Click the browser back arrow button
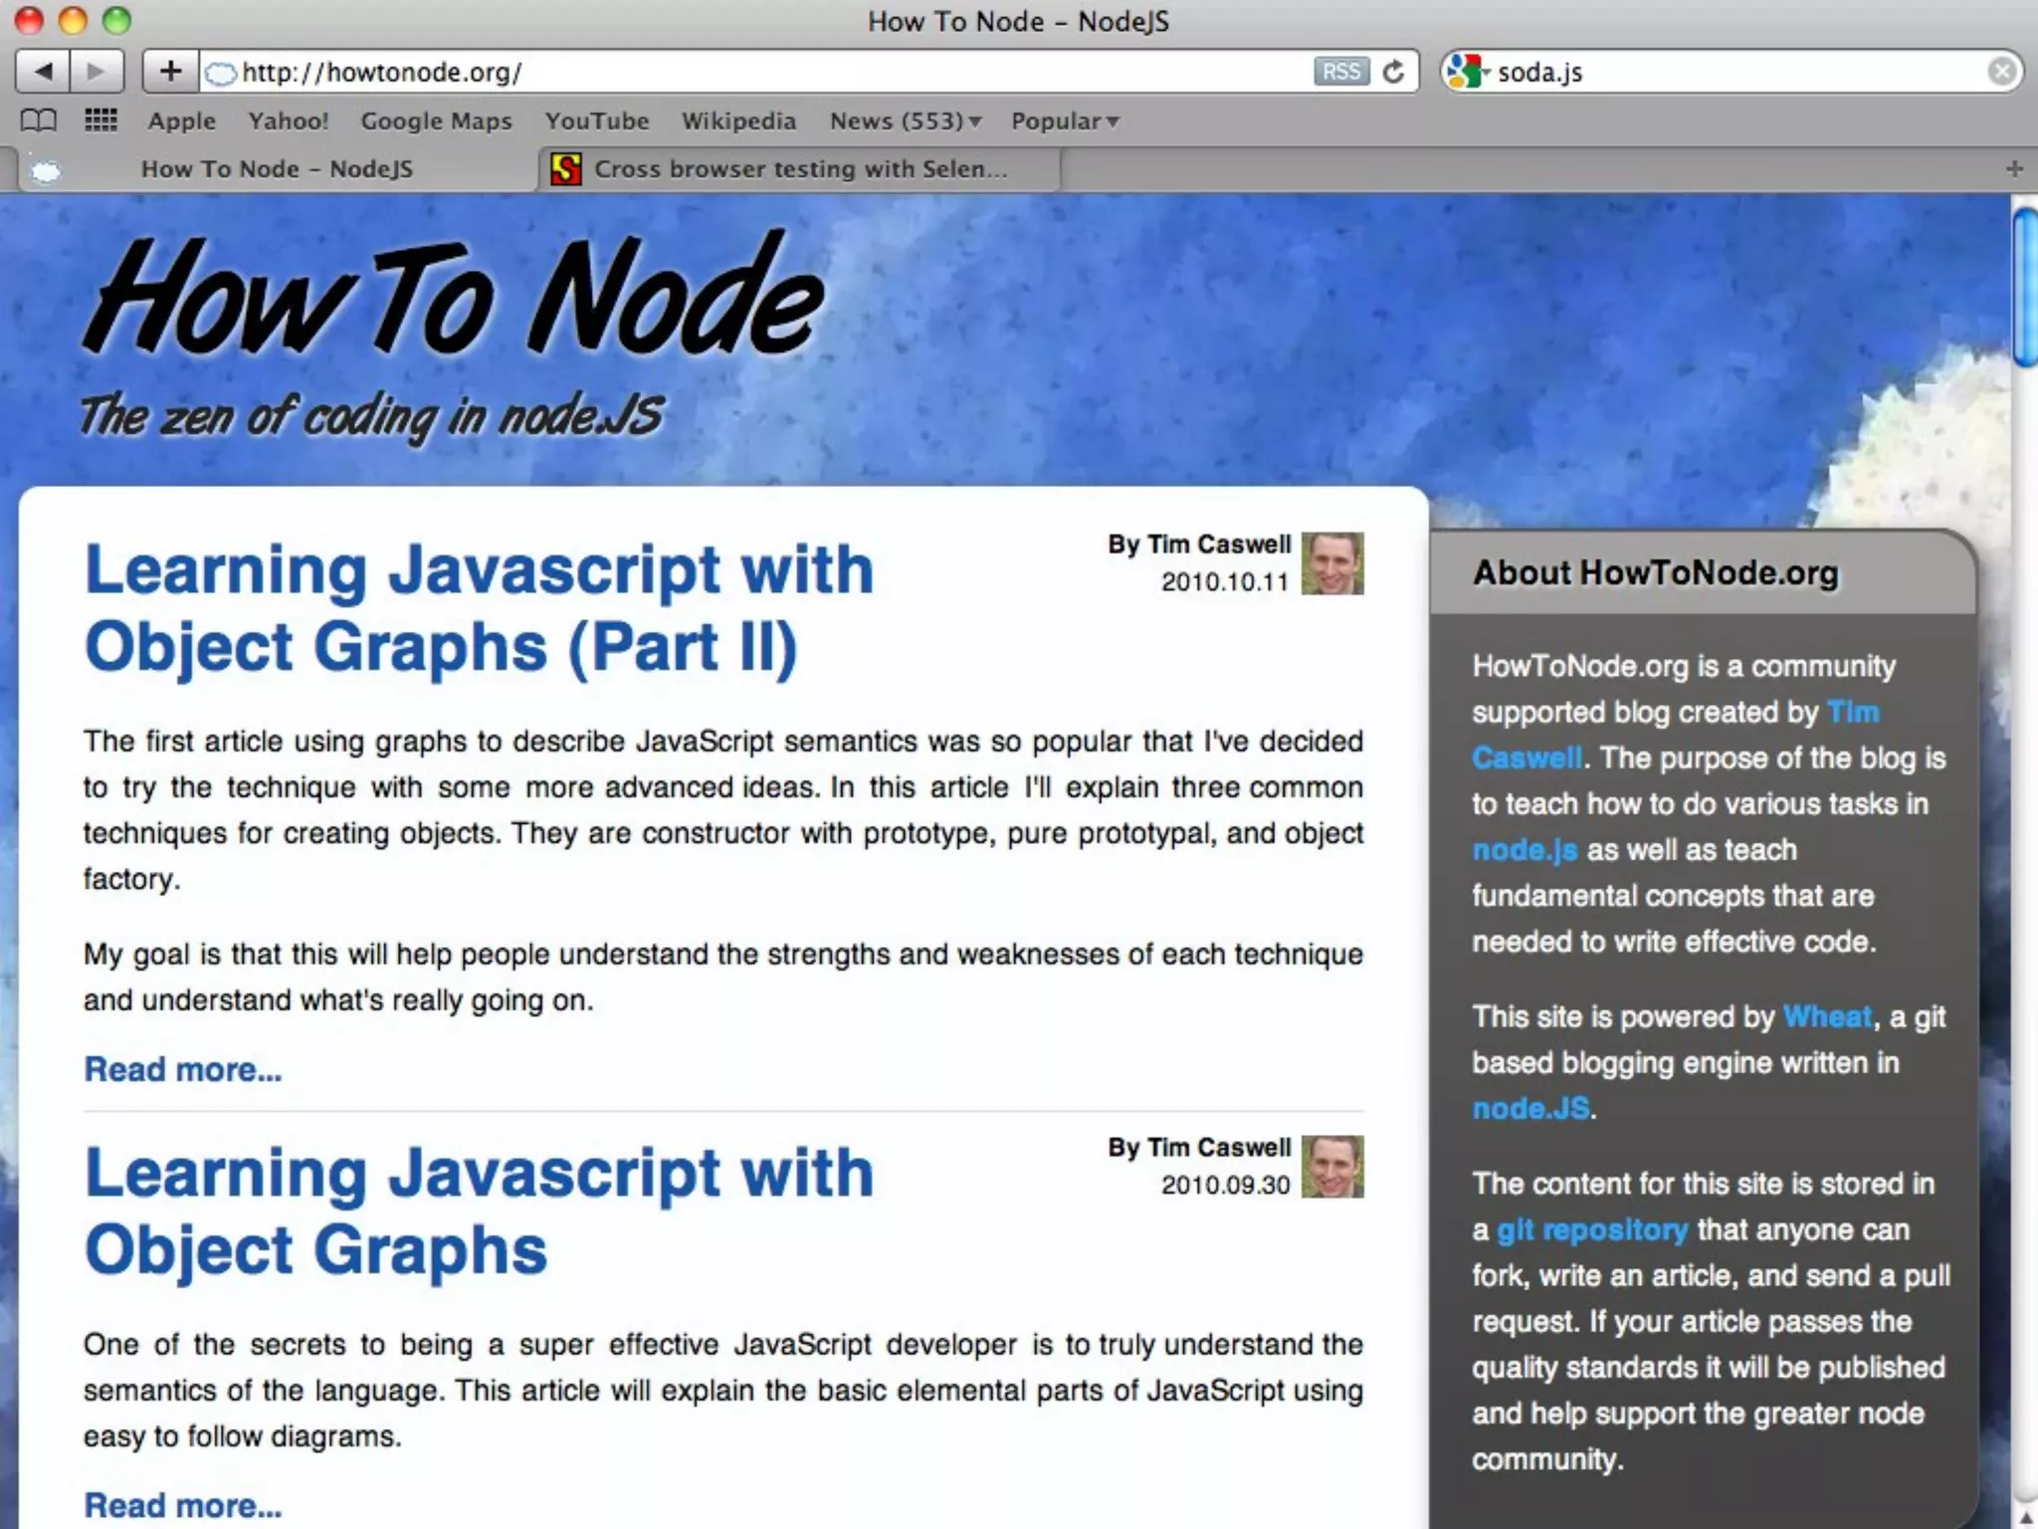 point(43,72)
